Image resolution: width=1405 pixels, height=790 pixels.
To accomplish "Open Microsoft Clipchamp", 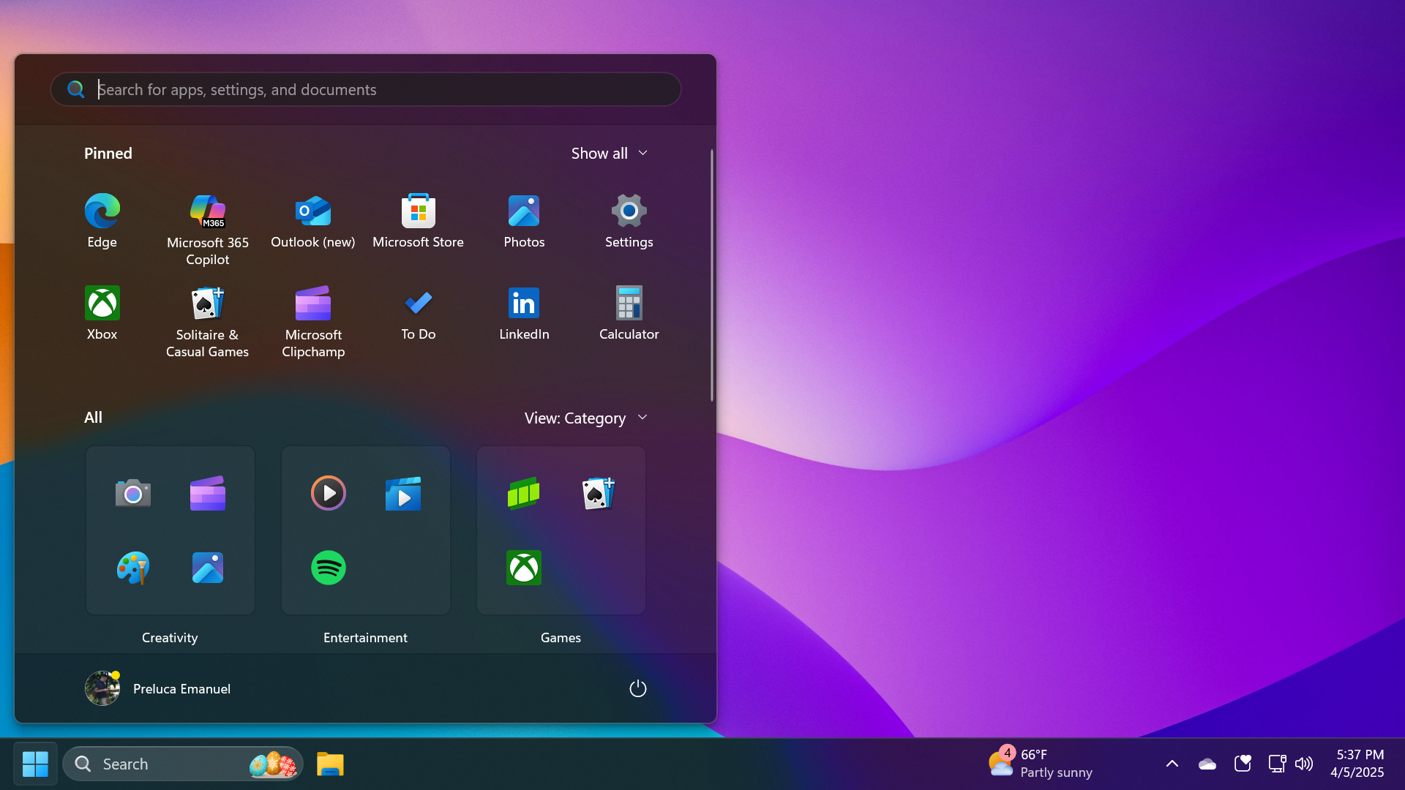I will tap(312, 312).
